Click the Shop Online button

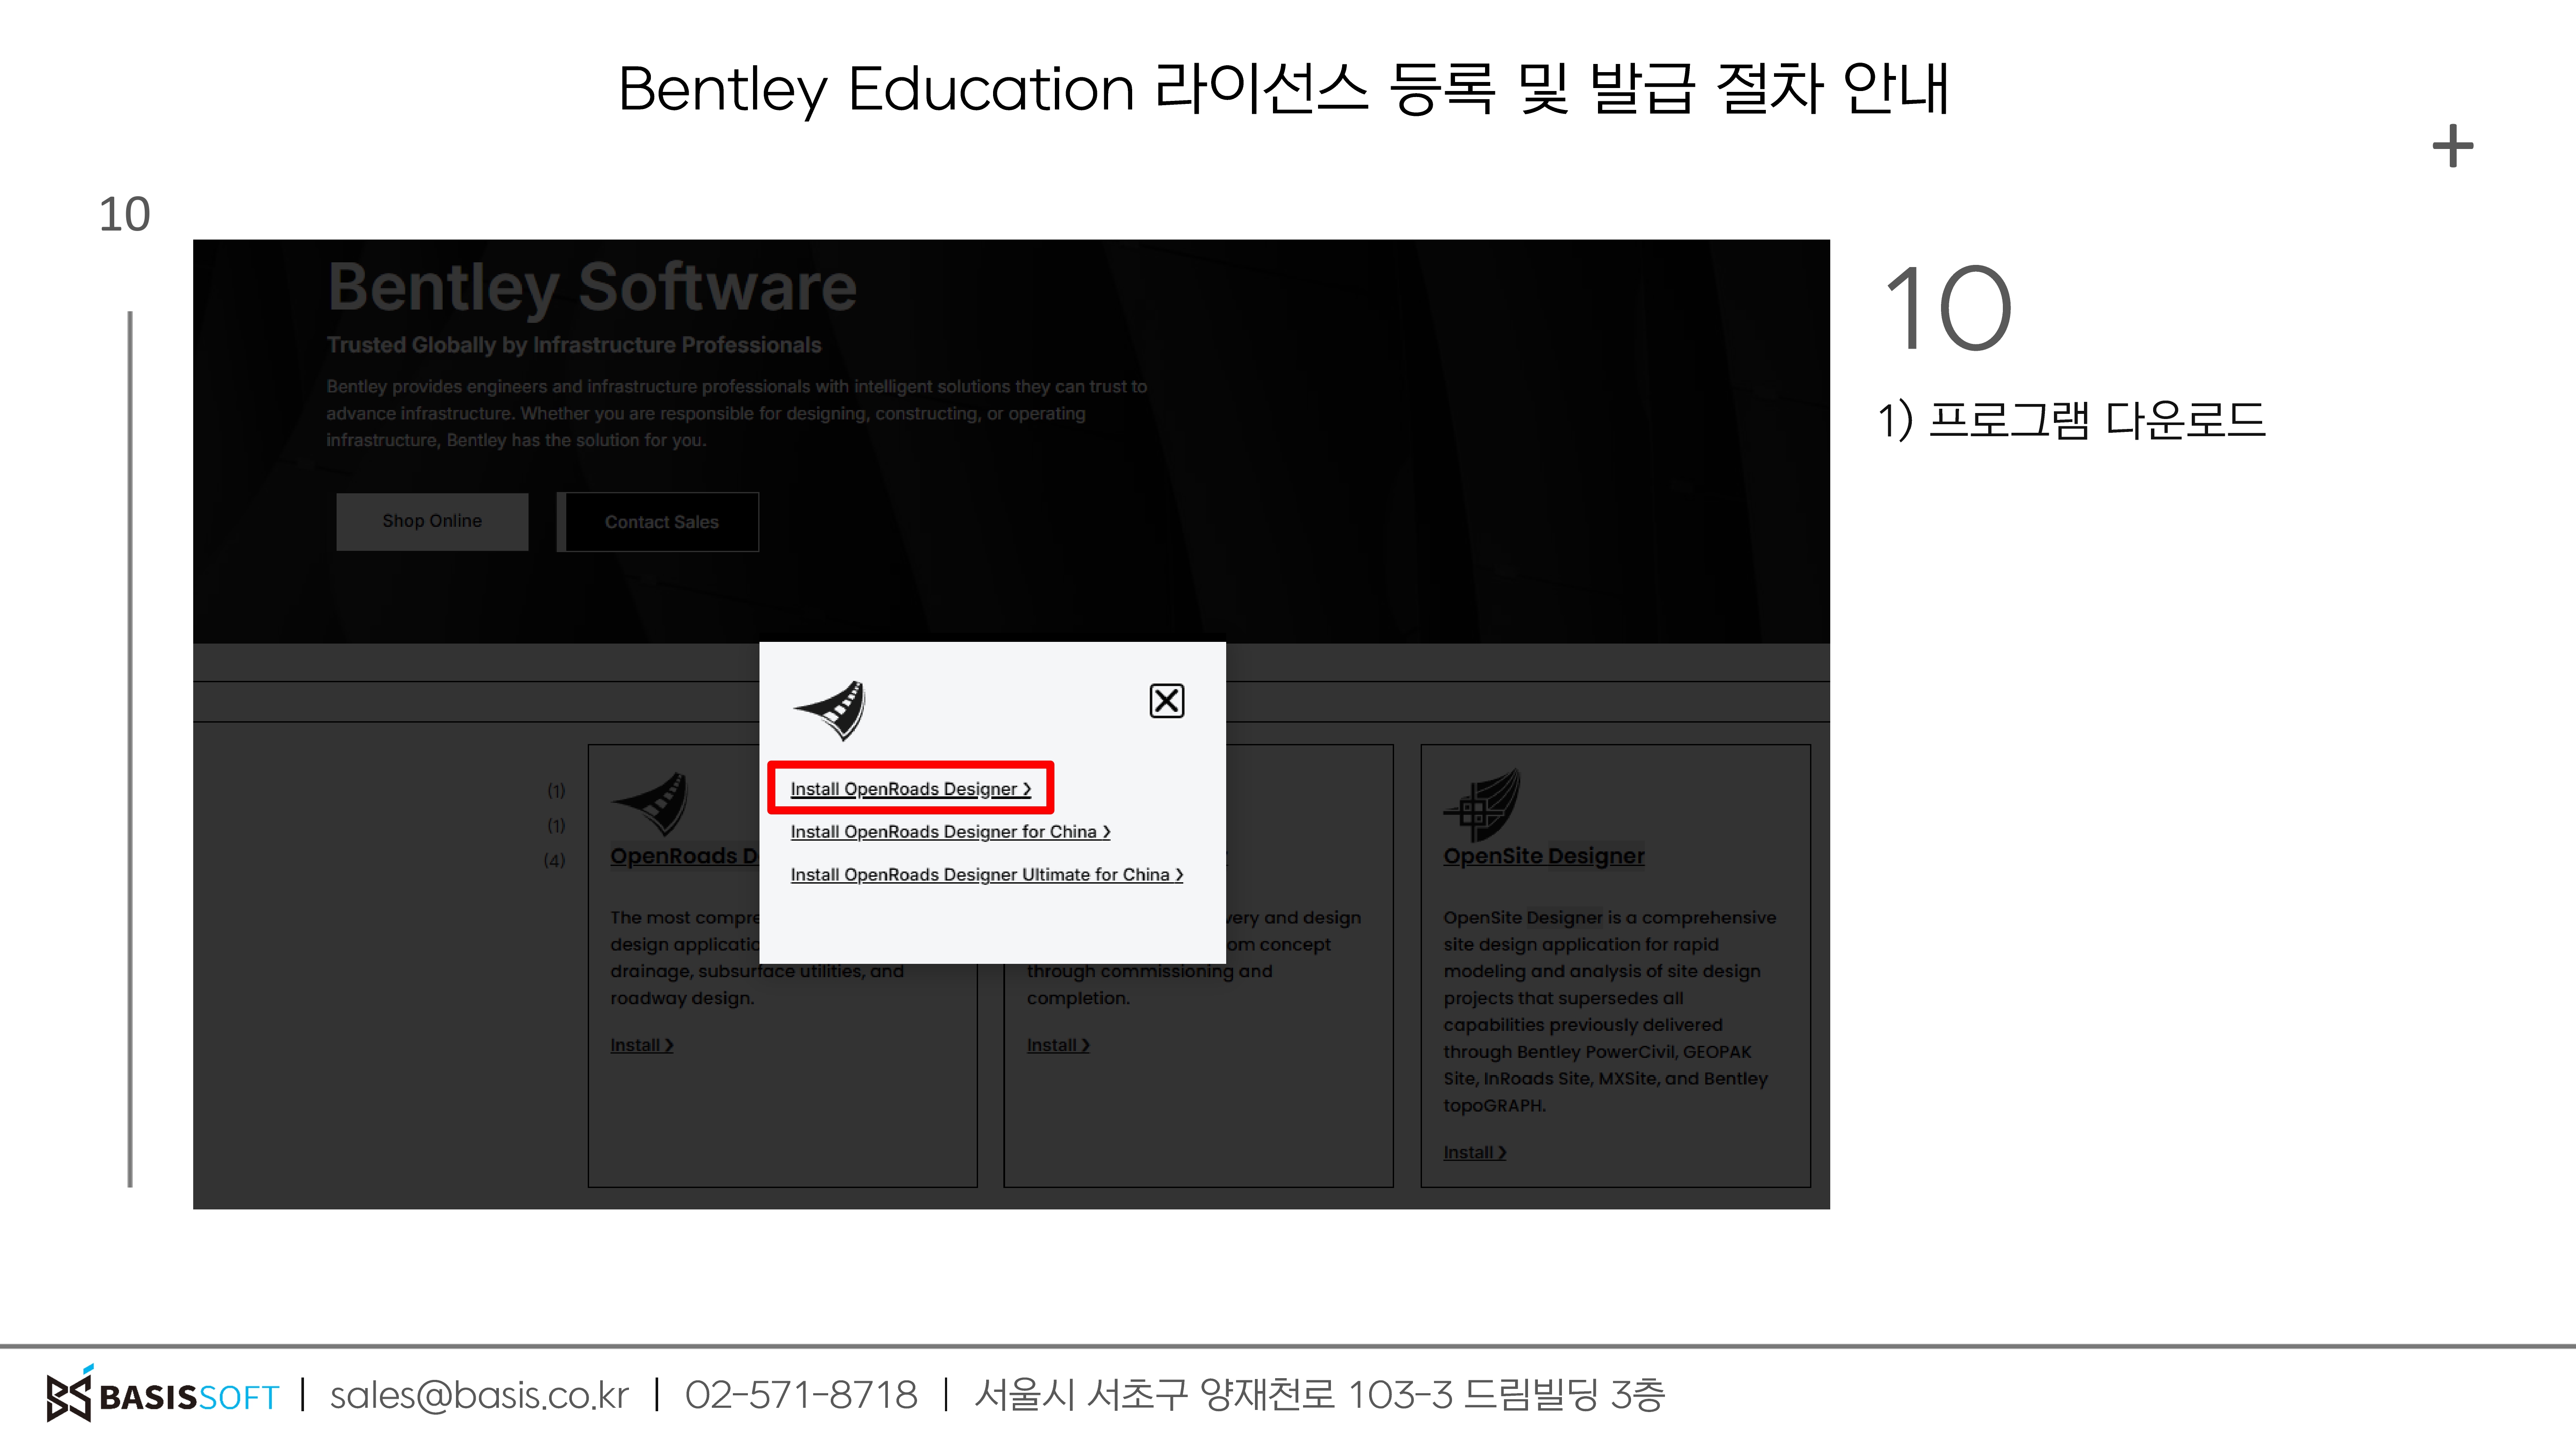click(x=432, y=521)
